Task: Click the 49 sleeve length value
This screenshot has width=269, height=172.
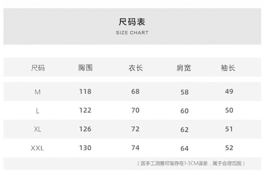Action: (x=229, y=92)
